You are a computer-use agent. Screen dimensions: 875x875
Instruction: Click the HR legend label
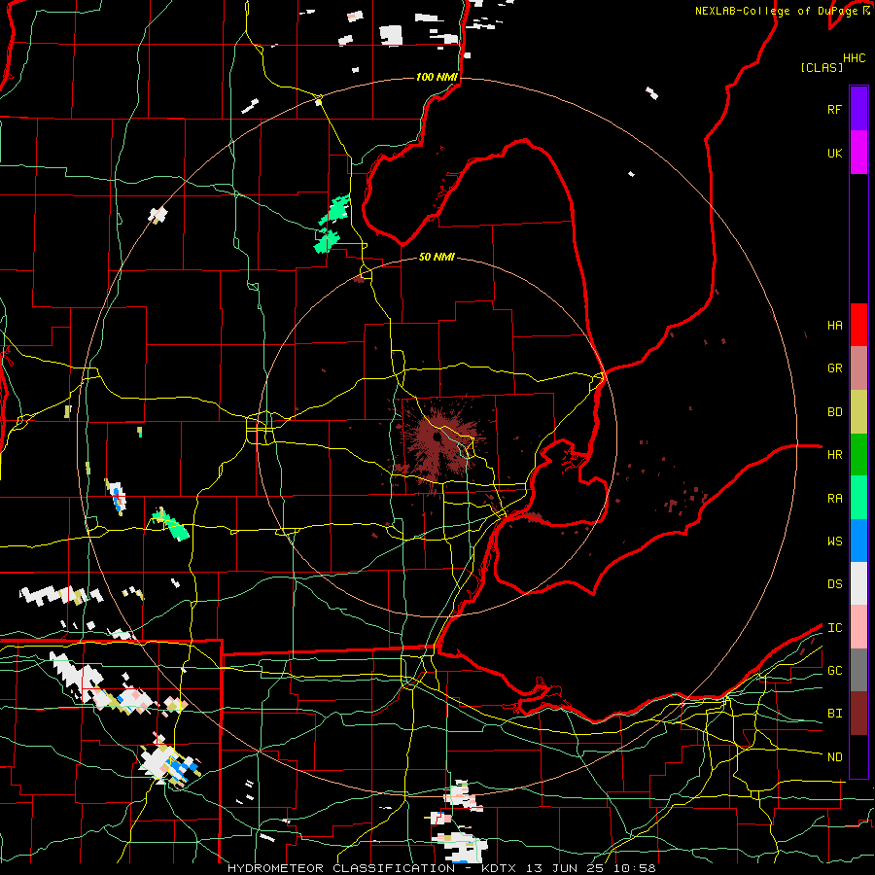pos(834,455)
